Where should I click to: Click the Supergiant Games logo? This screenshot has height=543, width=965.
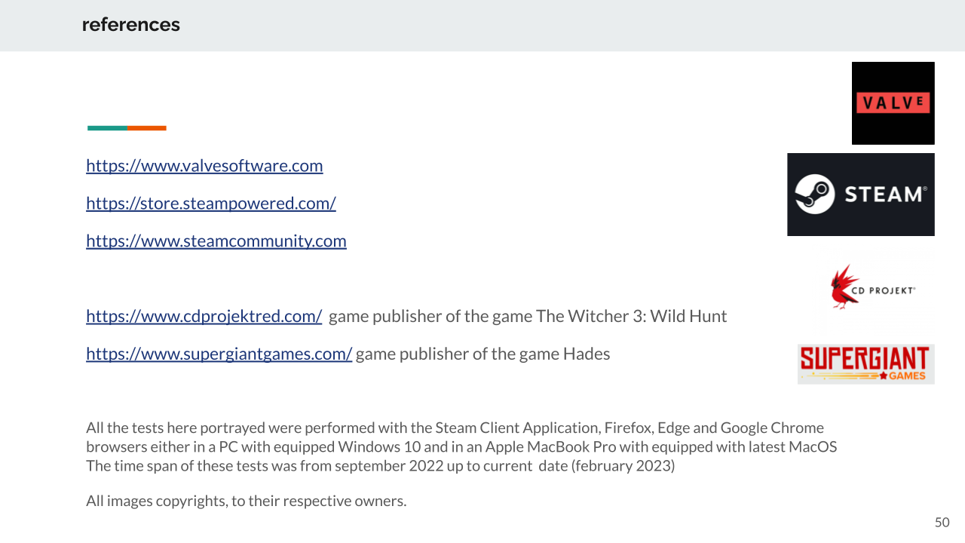[865, 364]
